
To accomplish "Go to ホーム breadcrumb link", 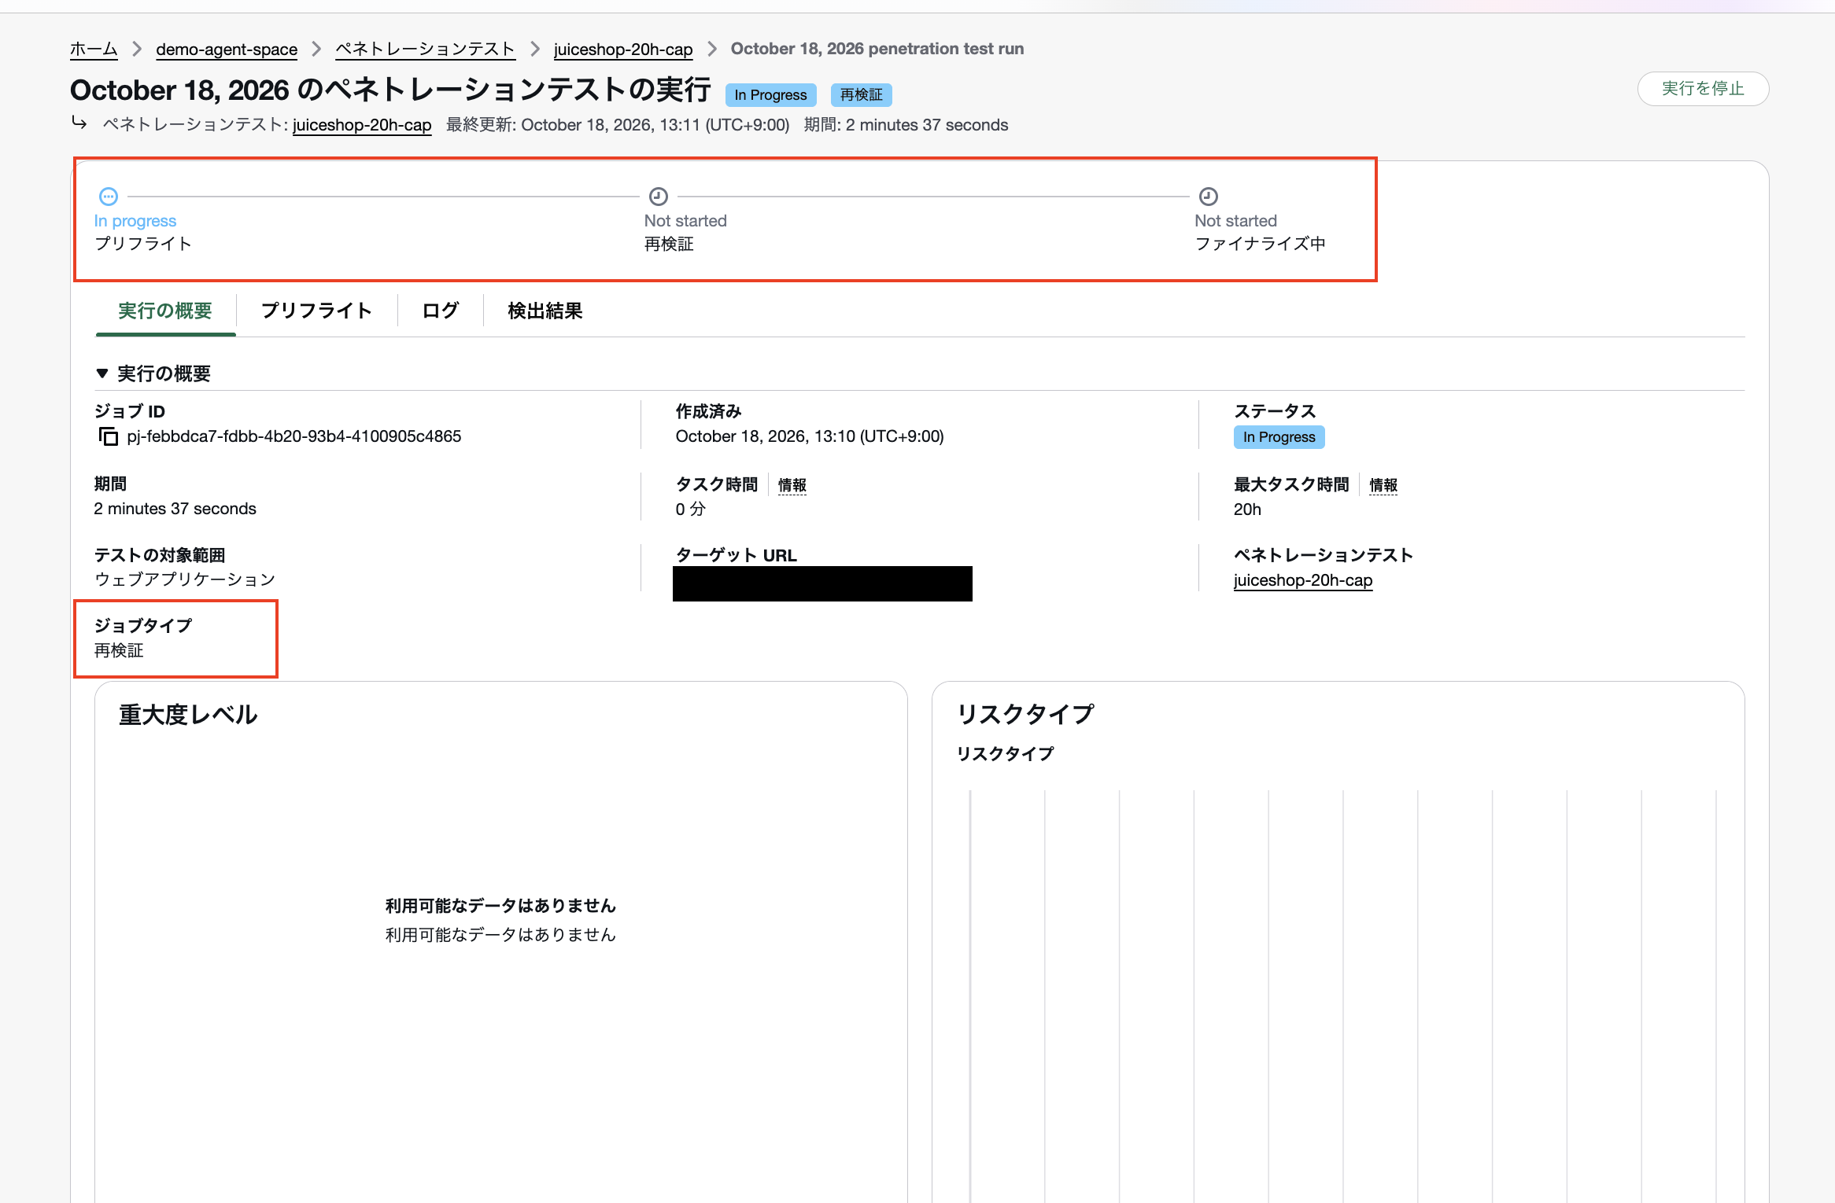I will (94, 49).
